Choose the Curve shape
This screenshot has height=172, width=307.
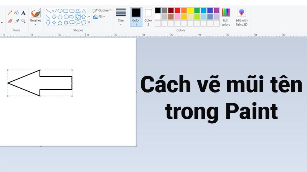(54, 11)
